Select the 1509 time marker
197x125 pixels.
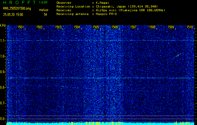click(x=171, y=27)
